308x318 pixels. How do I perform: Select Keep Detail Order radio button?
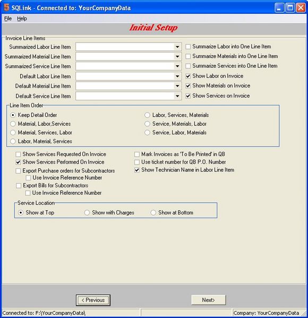[13, 115]
